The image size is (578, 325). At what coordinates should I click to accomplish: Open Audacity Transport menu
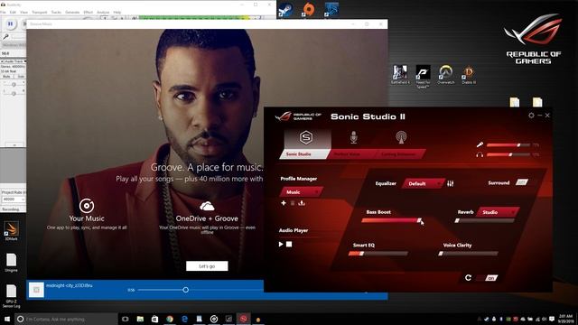tap(40, 12)
